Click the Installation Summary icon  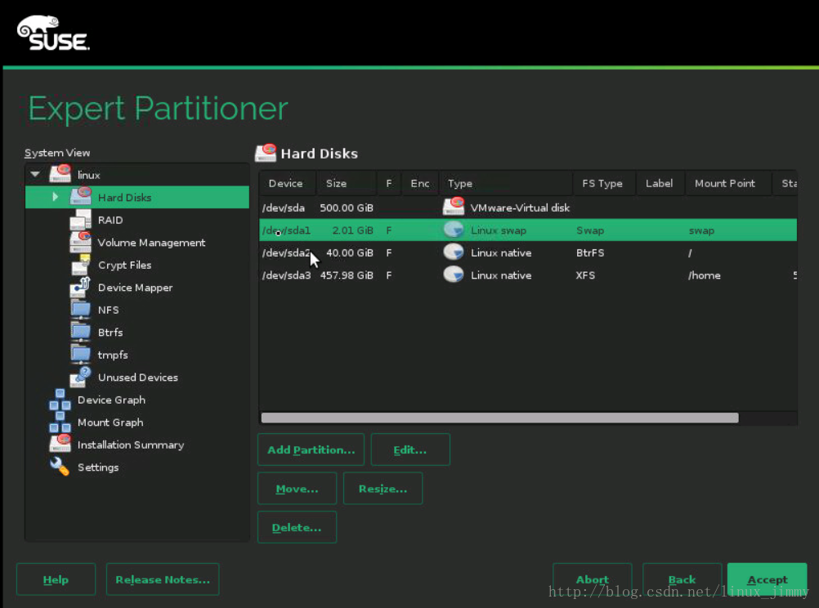tap(60, 444)
